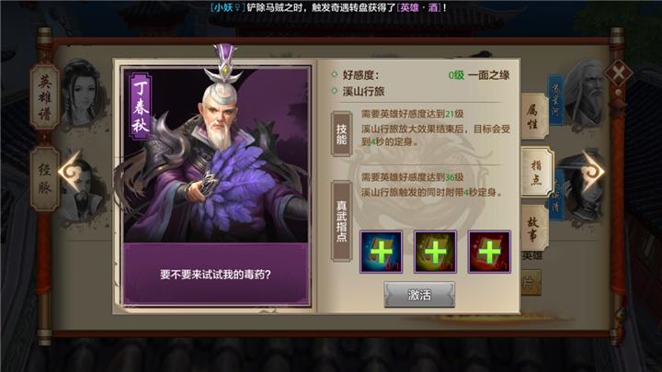
Task: Select the female hero portrait thumbnail
Action: pyautogui.click(x=83, y=94)
